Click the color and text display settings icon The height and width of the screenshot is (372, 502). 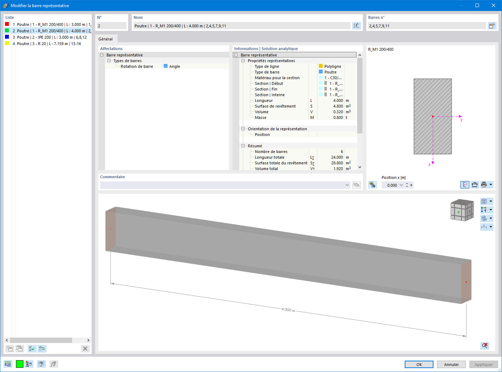(29, 364)
